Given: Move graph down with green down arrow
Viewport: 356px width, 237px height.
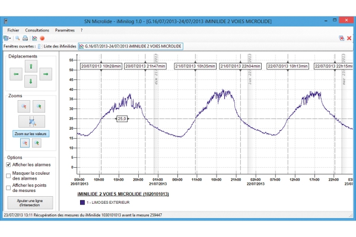Looking at the screenshot, I should [31, 81].
